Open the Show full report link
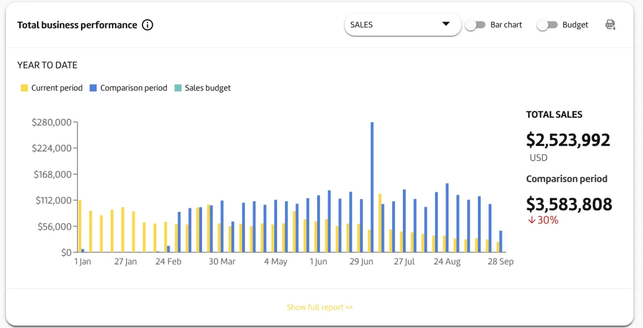 pyautogui.click(x=320, y=307)
